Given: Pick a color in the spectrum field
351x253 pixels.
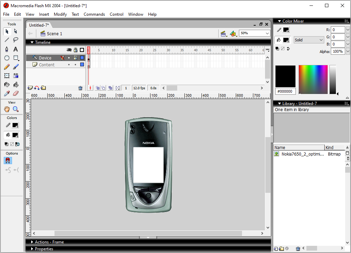Looking at the screenshot, I should (313, 80).
